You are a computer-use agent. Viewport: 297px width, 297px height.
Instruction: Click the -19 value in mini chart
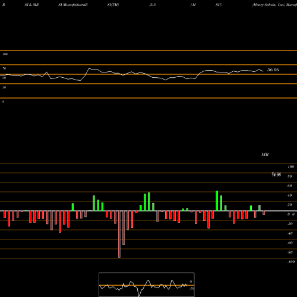[x=191, y=289]
